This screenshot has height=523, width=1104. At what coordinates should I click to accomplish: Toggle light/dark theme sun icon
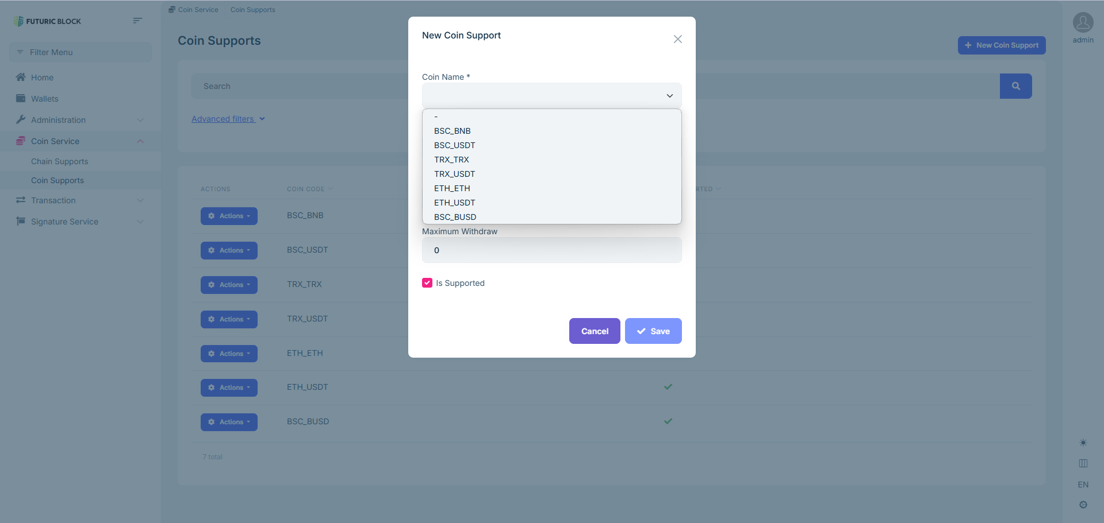point(1083,443)
